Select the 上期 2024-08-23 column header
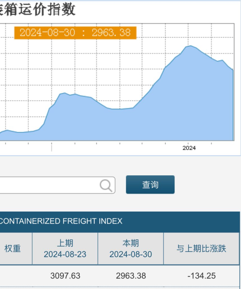Image resolution: width=241 pixels, height=289 pixels. coord(65,249)
